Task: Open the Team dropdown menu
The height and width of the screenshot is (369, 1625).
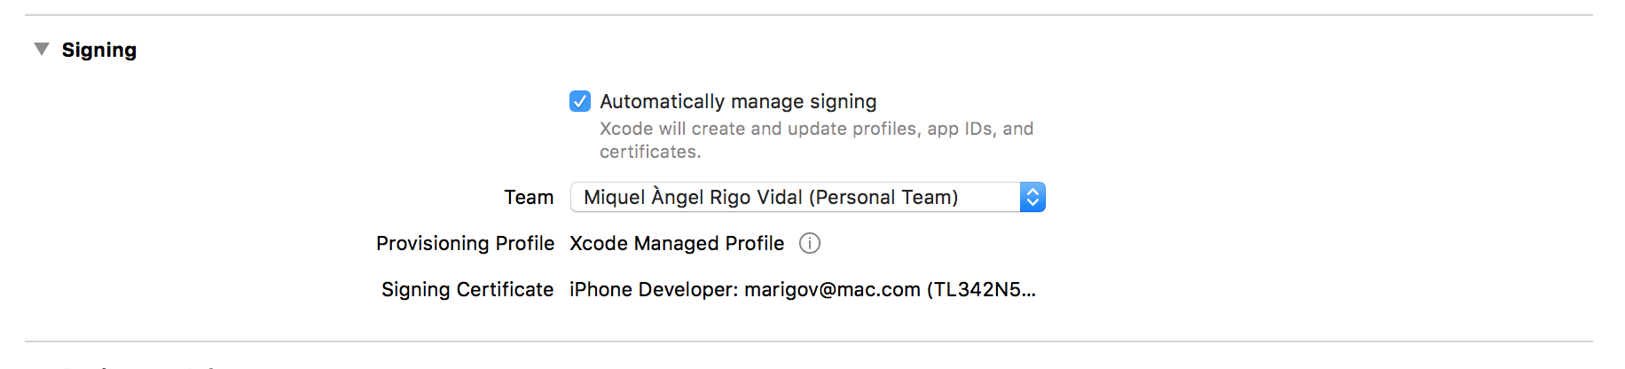Action: click(807, 197)
